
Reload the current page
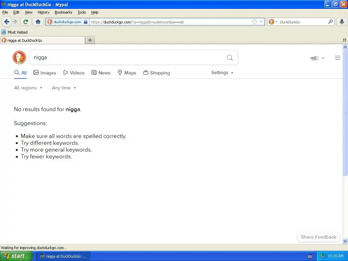[25, 22]
